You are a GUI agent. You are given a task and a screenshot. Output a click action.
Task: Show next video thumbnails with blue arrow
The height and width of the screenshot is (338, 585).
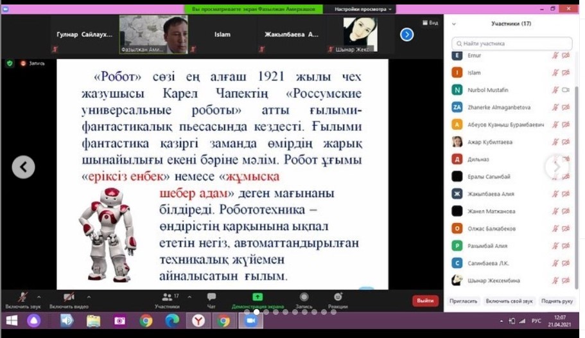(x=406, y=35)
